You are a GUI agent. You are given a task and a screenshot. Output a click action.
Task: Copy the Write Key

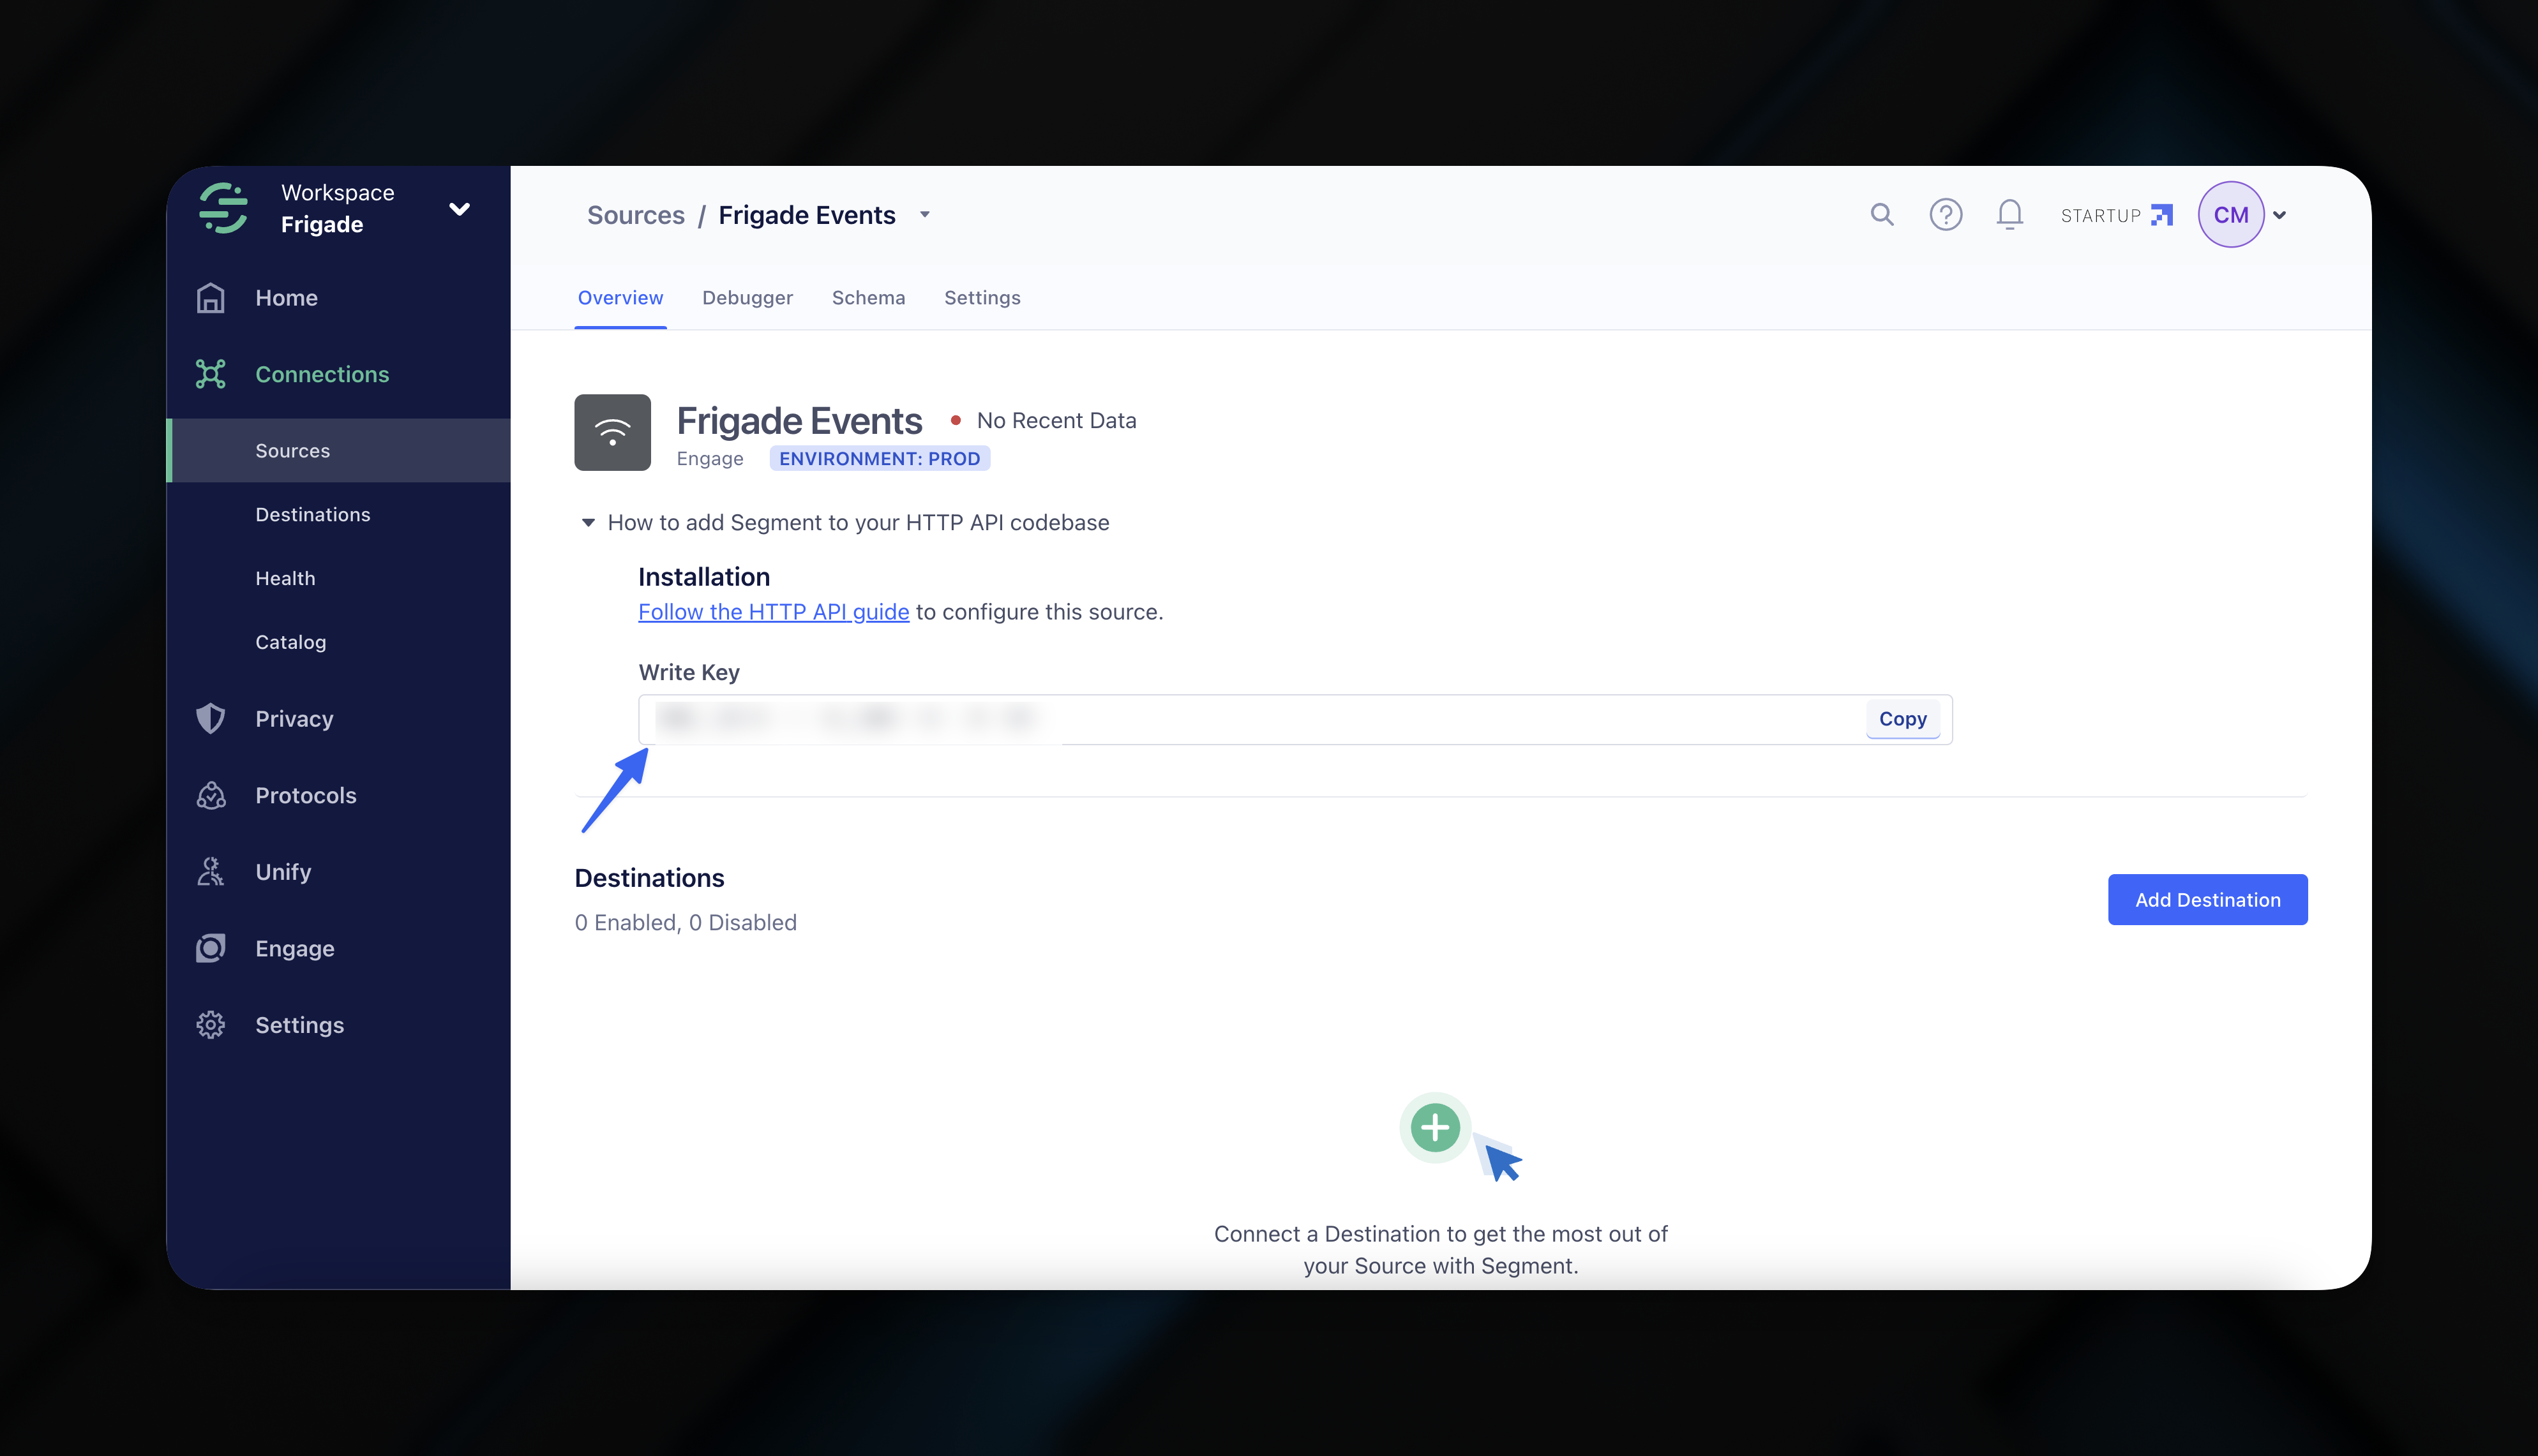(x=1902, y=719)
